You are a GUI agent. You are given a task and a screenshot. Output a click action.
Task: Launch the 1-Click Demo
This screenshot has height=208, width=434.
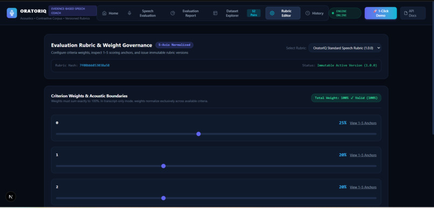(x=381, y=13)
